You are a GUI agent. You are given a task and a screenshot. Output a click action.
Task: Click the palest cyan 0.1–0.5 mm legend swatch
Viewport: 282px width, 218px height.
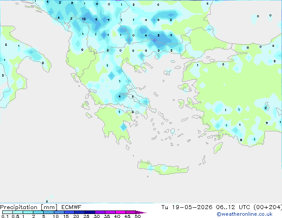[8, 212]
